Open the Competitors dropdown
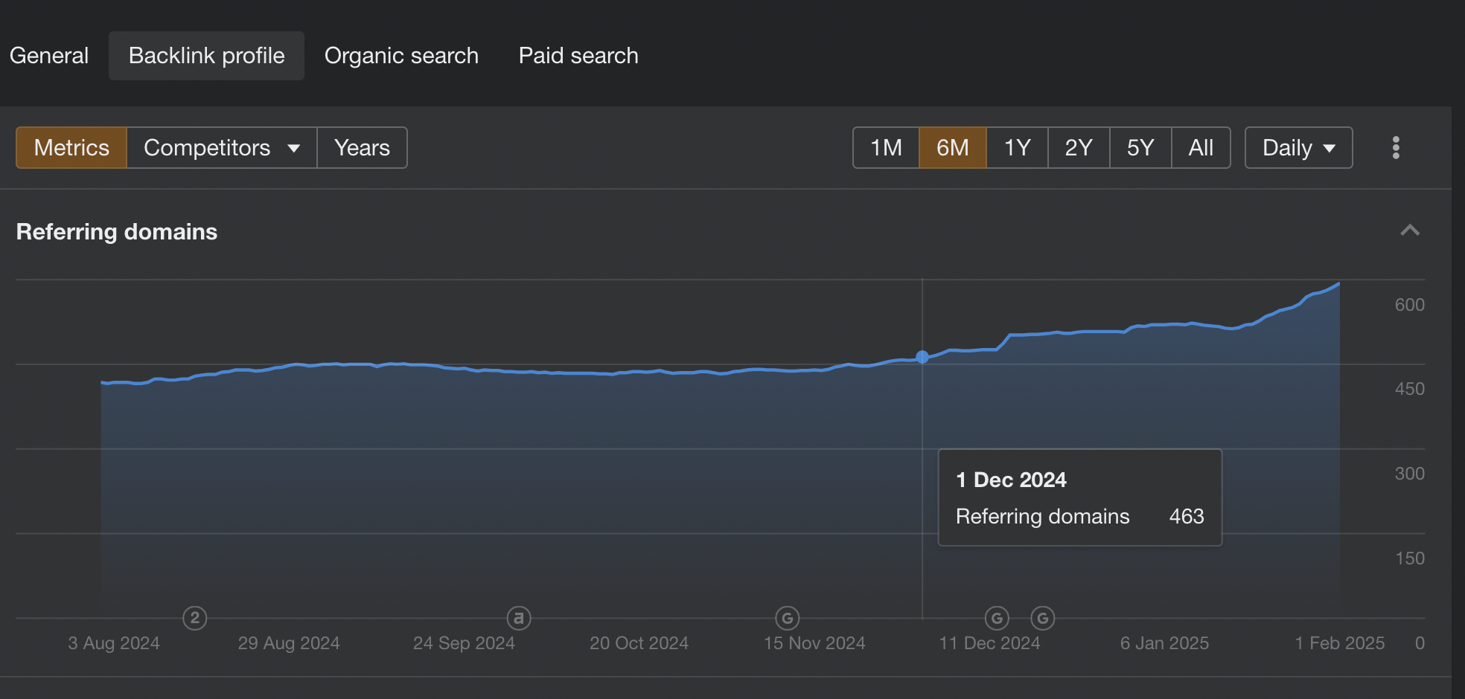 [x=221, y=147]
